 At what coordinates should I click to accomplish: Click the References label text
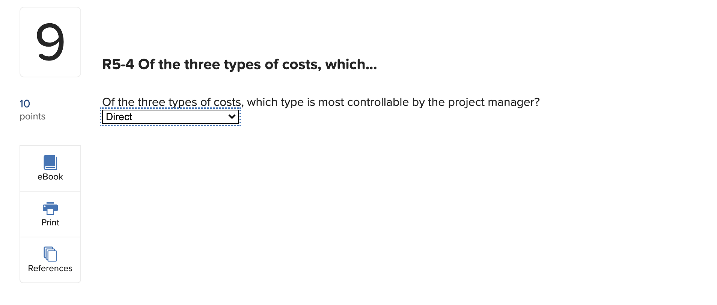(50, 268)
